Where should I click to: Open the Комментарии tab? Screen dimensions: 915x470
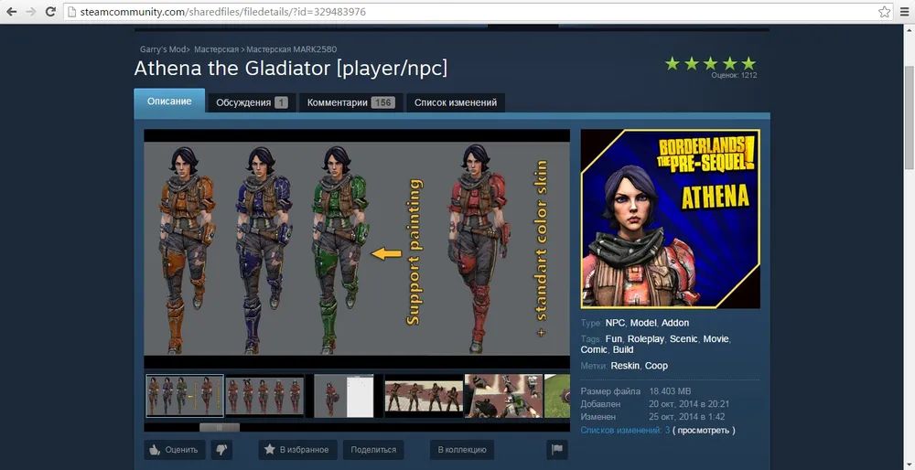pos(350,102)
